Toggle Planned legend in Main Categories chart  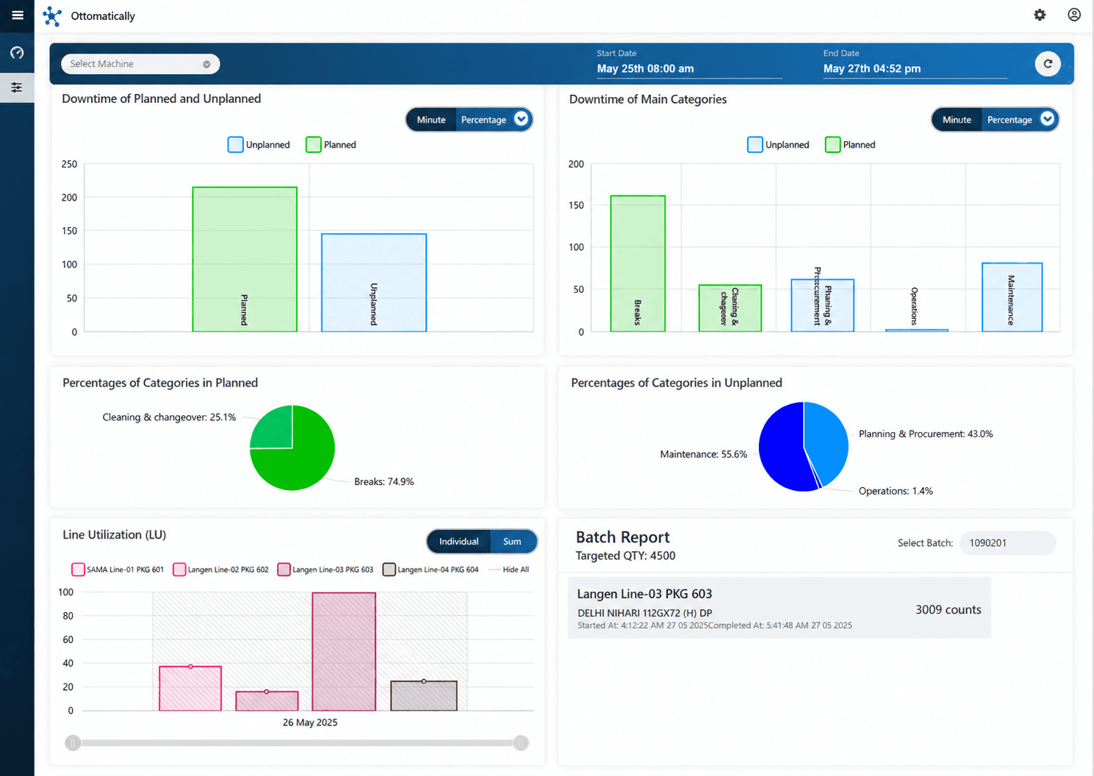(850, 145)
